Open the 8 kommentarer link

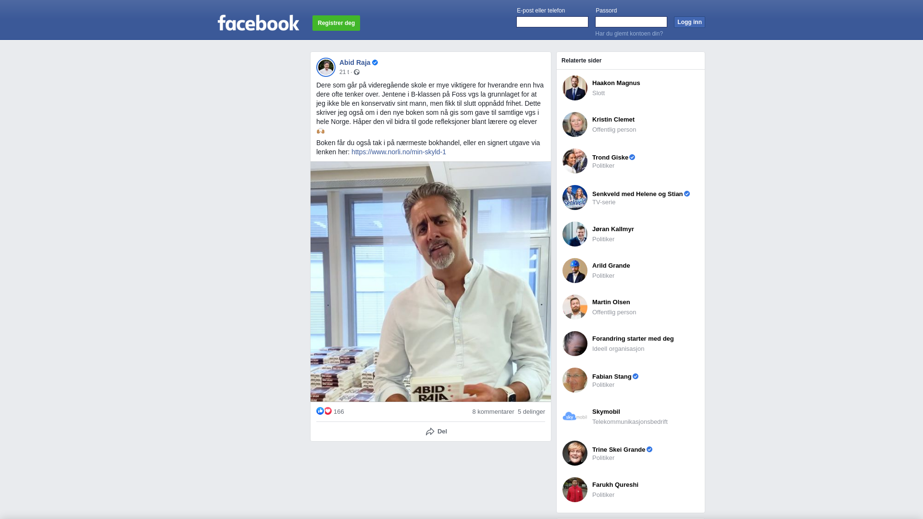point(493,412)
